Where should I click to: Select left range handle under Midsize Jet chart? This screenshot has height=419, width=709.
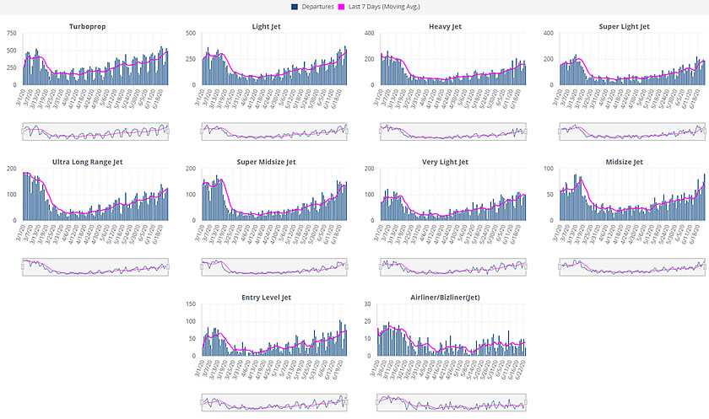[x=560, y=267]
